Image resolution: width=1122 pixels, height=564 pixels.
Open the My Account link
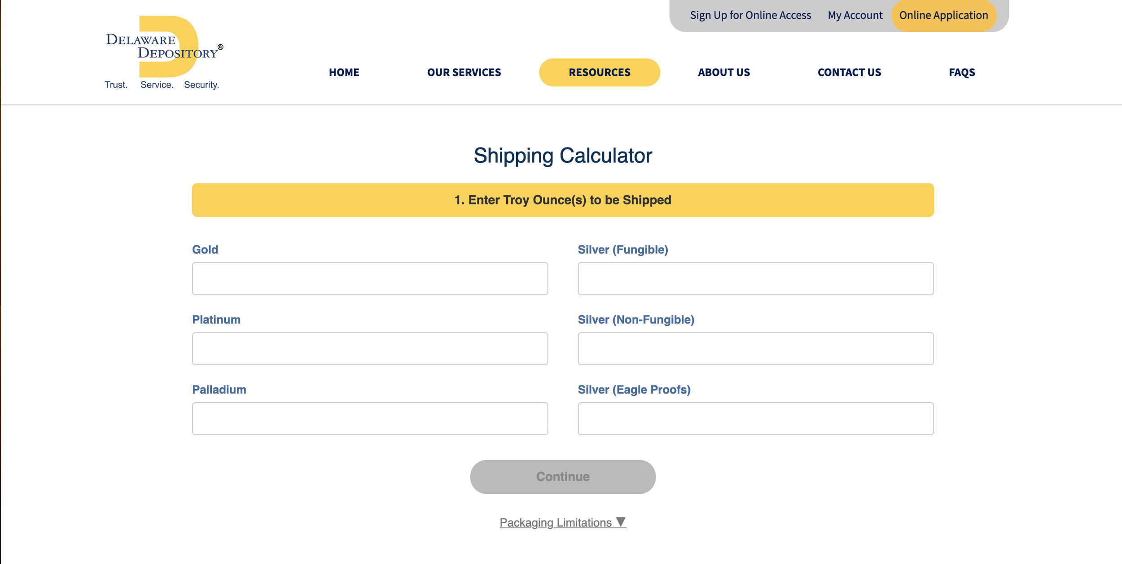click(x=855, y=15)
